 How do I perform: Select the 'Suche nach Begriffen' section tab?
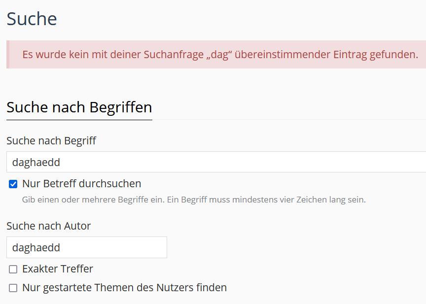pos(79,107)
